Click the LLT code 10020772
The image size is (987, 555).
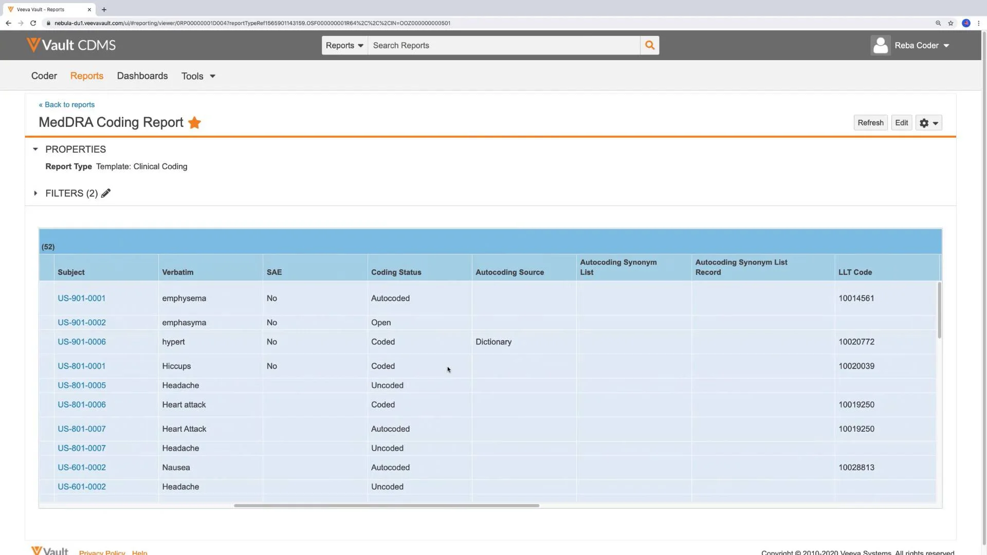pyautogui.click(x=856, y=342)
